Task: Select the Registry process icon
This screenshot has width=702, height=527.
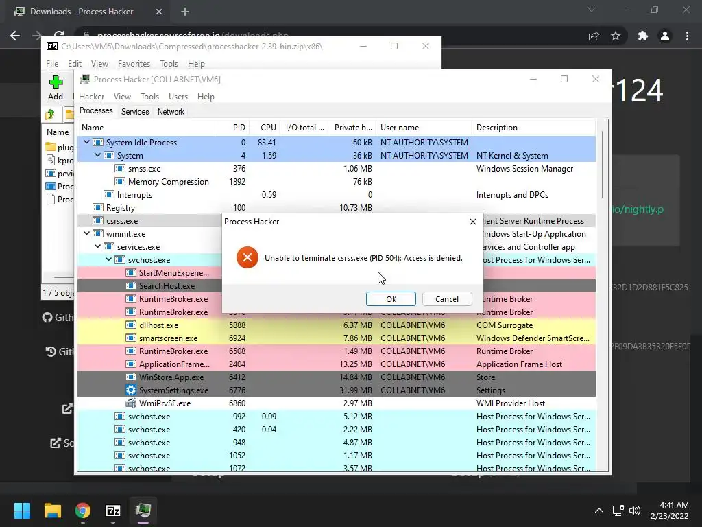Action: 97,207
